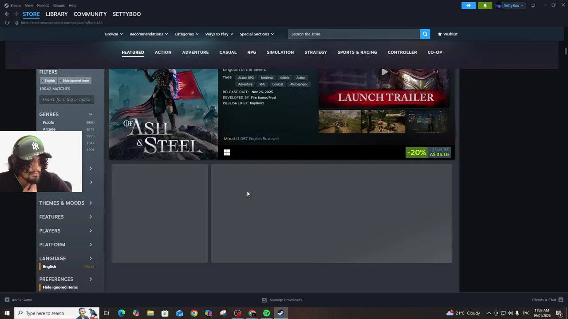Screen dimensions: 568x319
Task: Click the Windows platform icon under reviews
Action: pos(227,152)
